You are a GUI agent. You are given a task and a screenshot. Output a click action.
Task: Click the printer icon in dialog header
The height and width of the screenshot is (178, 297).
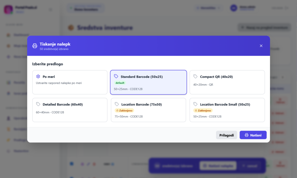[x=35, y=46]
